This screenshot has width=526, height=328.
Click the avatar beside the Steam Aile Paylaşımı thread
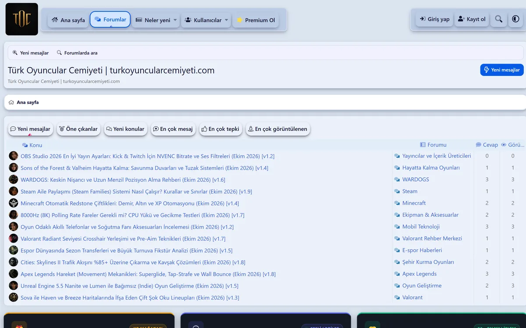pos(14,191)
